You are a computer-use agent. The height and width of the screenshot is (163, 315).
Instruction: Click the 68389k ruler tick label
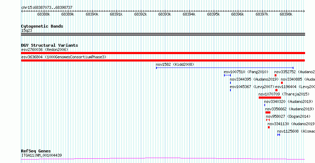(68, 14)
